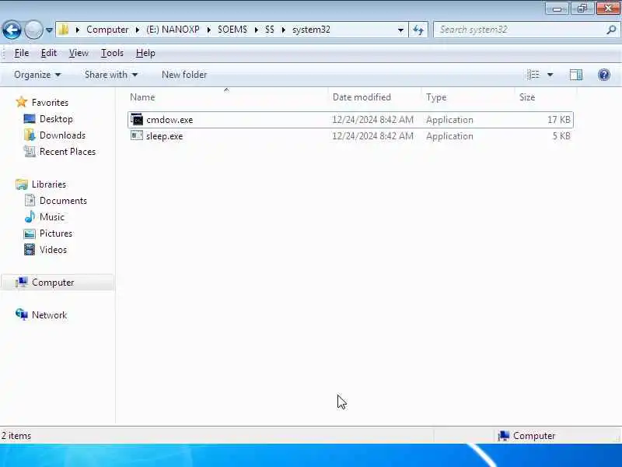Open Recent Places in Favorites
Screen dimensions: 622x467
tap(68, 152)
